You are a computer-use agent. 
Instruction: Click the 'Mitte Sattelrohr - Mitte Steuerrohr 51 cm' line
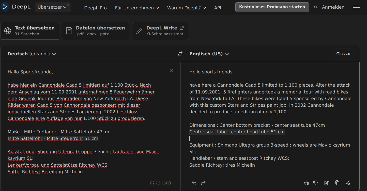coord(53,138)
